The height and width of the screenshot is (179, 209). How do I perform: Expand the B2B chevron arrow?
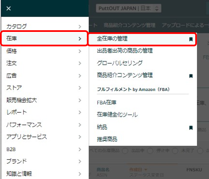(80, 149)
